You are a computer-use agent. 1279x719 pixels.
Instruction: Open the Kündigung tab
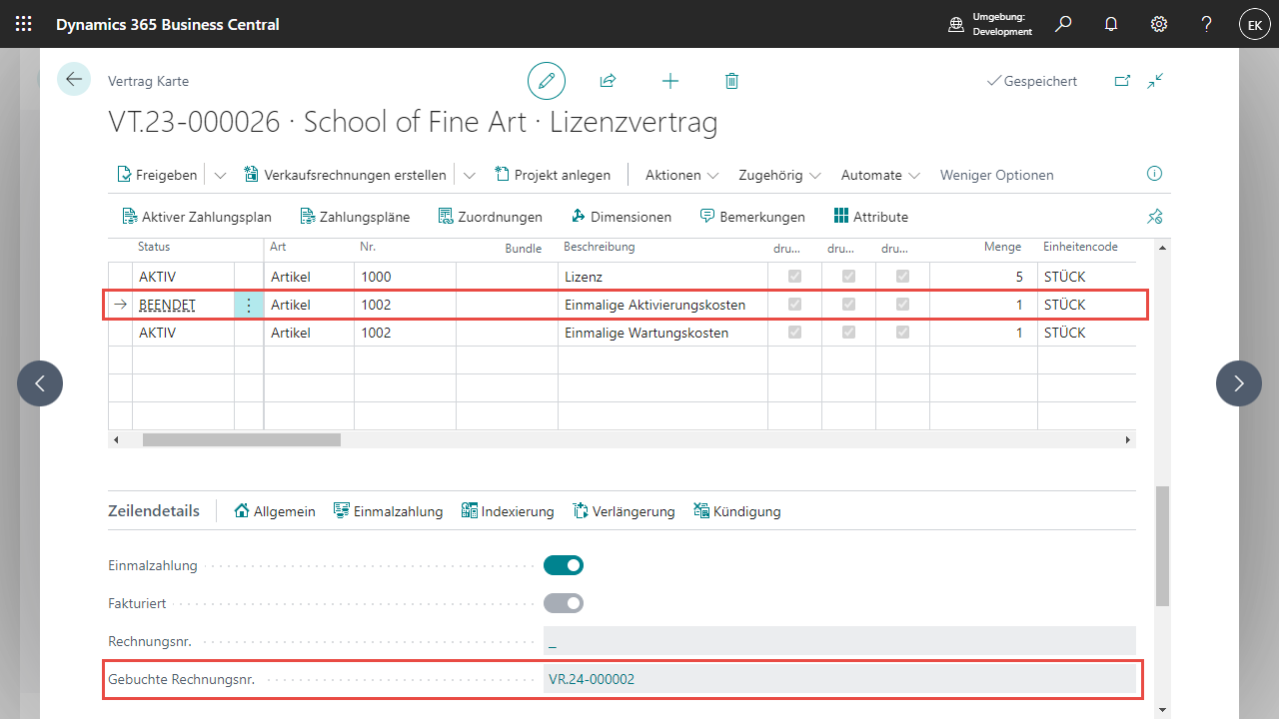(x=736, y=511)
